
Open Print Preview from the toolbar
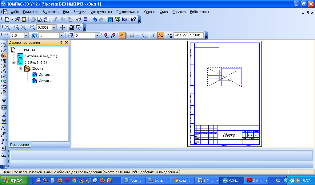click(x=40, y=19)
